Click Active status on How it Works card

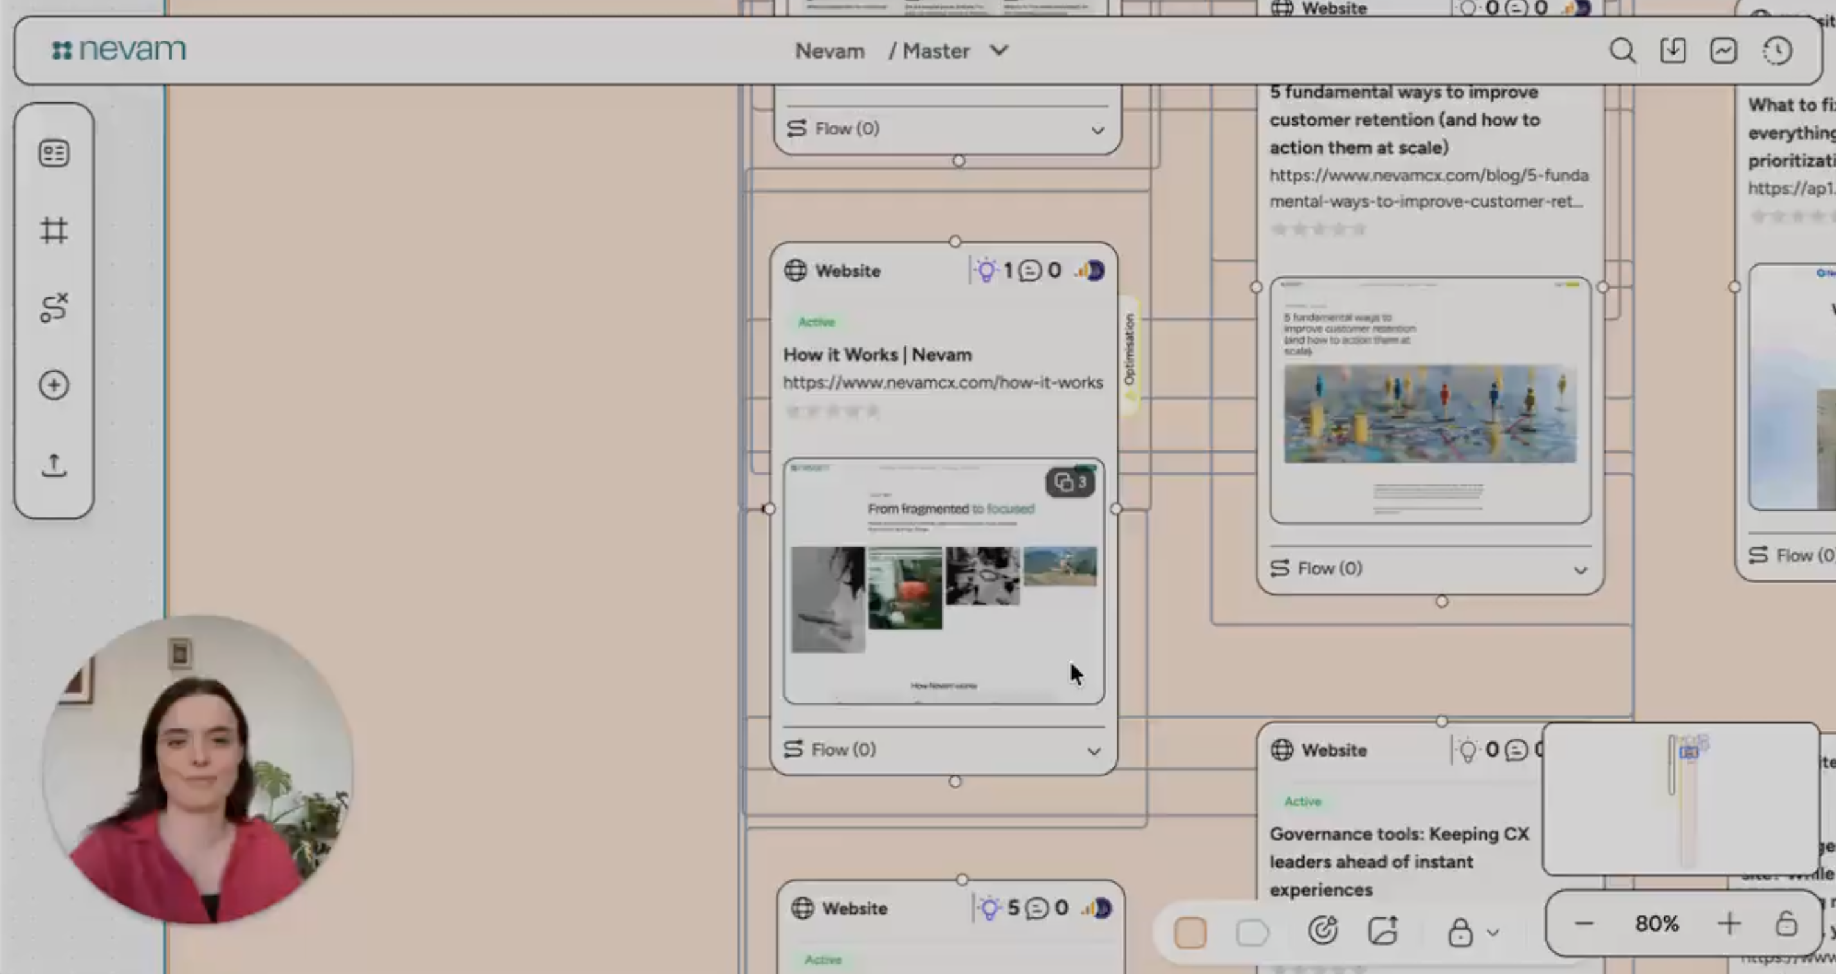point(816,322)
